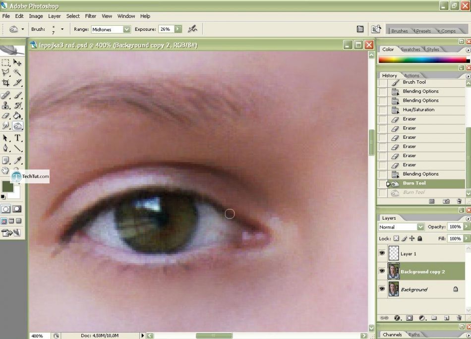Open the Layers panel flyout menu

click(x=468, y=218)
